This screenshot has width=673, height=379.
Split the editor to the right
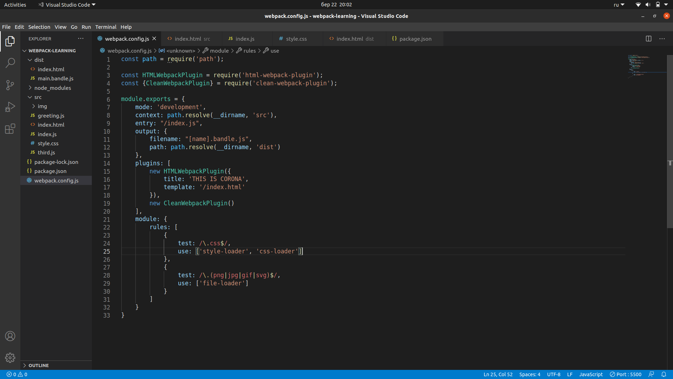click(x=648, y=39)
